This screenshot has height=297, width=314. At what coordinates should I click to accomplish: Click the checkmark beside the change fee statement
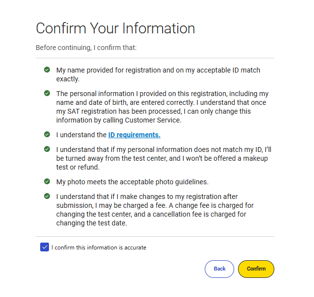coord(47,196)
